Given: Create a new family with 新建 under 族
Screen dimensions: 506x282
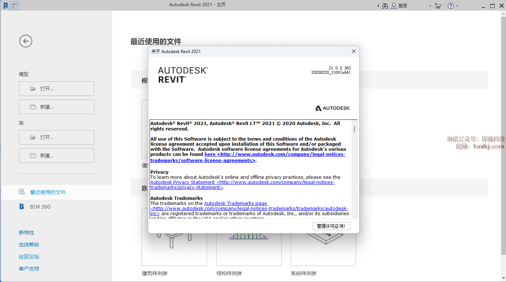Looking at the screenshot, I should coord(57,156).
